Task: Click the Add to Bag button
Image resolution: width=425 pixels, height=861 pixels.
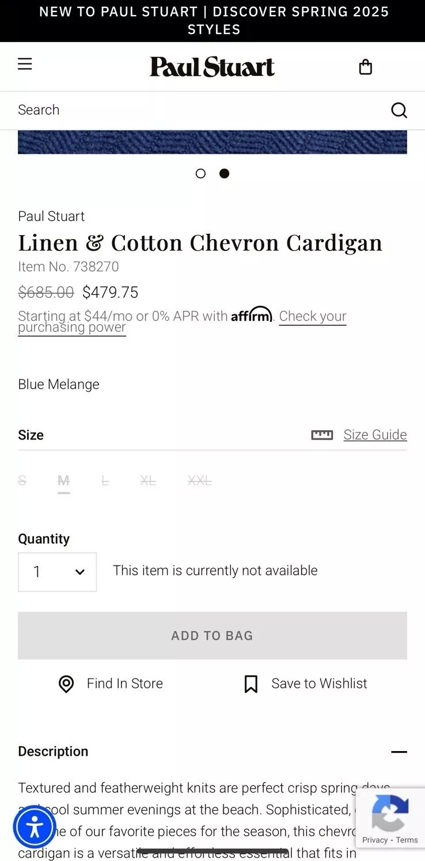Action: [x=212, y=635]
